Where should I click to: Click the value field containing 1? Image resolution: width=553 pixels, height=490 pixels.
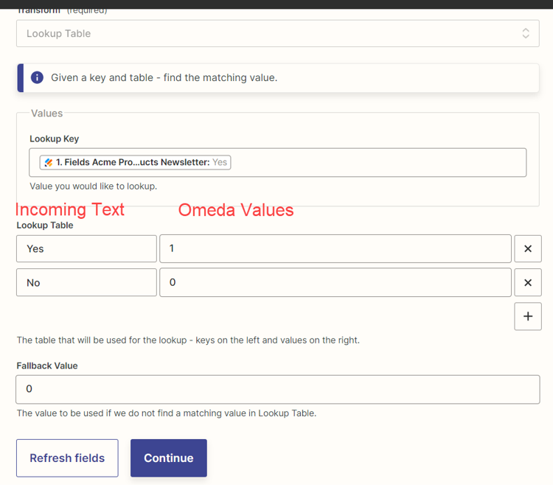tap(335, 249)
